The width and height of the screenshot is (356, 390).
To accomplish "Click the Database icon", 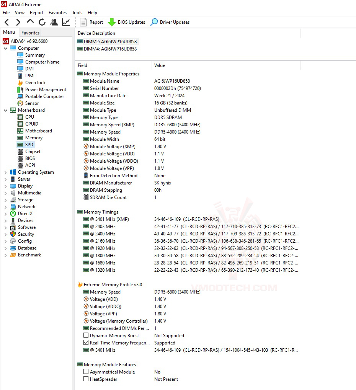I will click(x=13, y=248).
